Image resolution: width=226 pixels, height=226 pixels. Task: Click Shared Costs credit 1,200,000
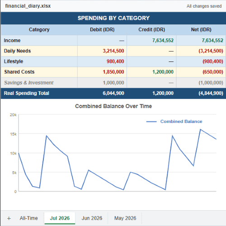click(163, 72)
